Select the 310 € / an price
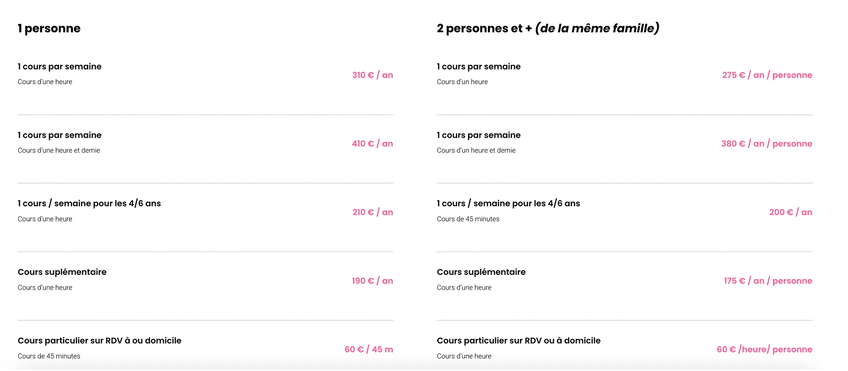Viewport: 848px width, 371px height. (372, 75)
